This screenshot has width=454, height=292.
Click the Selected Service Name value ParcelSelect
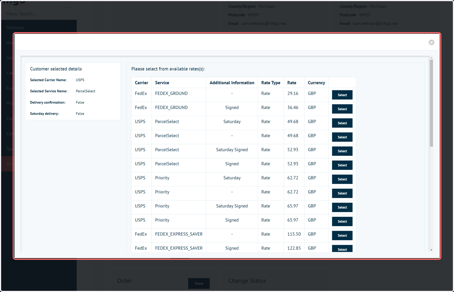86,91
